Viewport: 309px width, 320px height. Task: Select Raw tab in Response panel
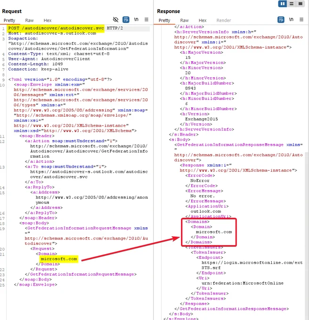[x=184, y=20]
